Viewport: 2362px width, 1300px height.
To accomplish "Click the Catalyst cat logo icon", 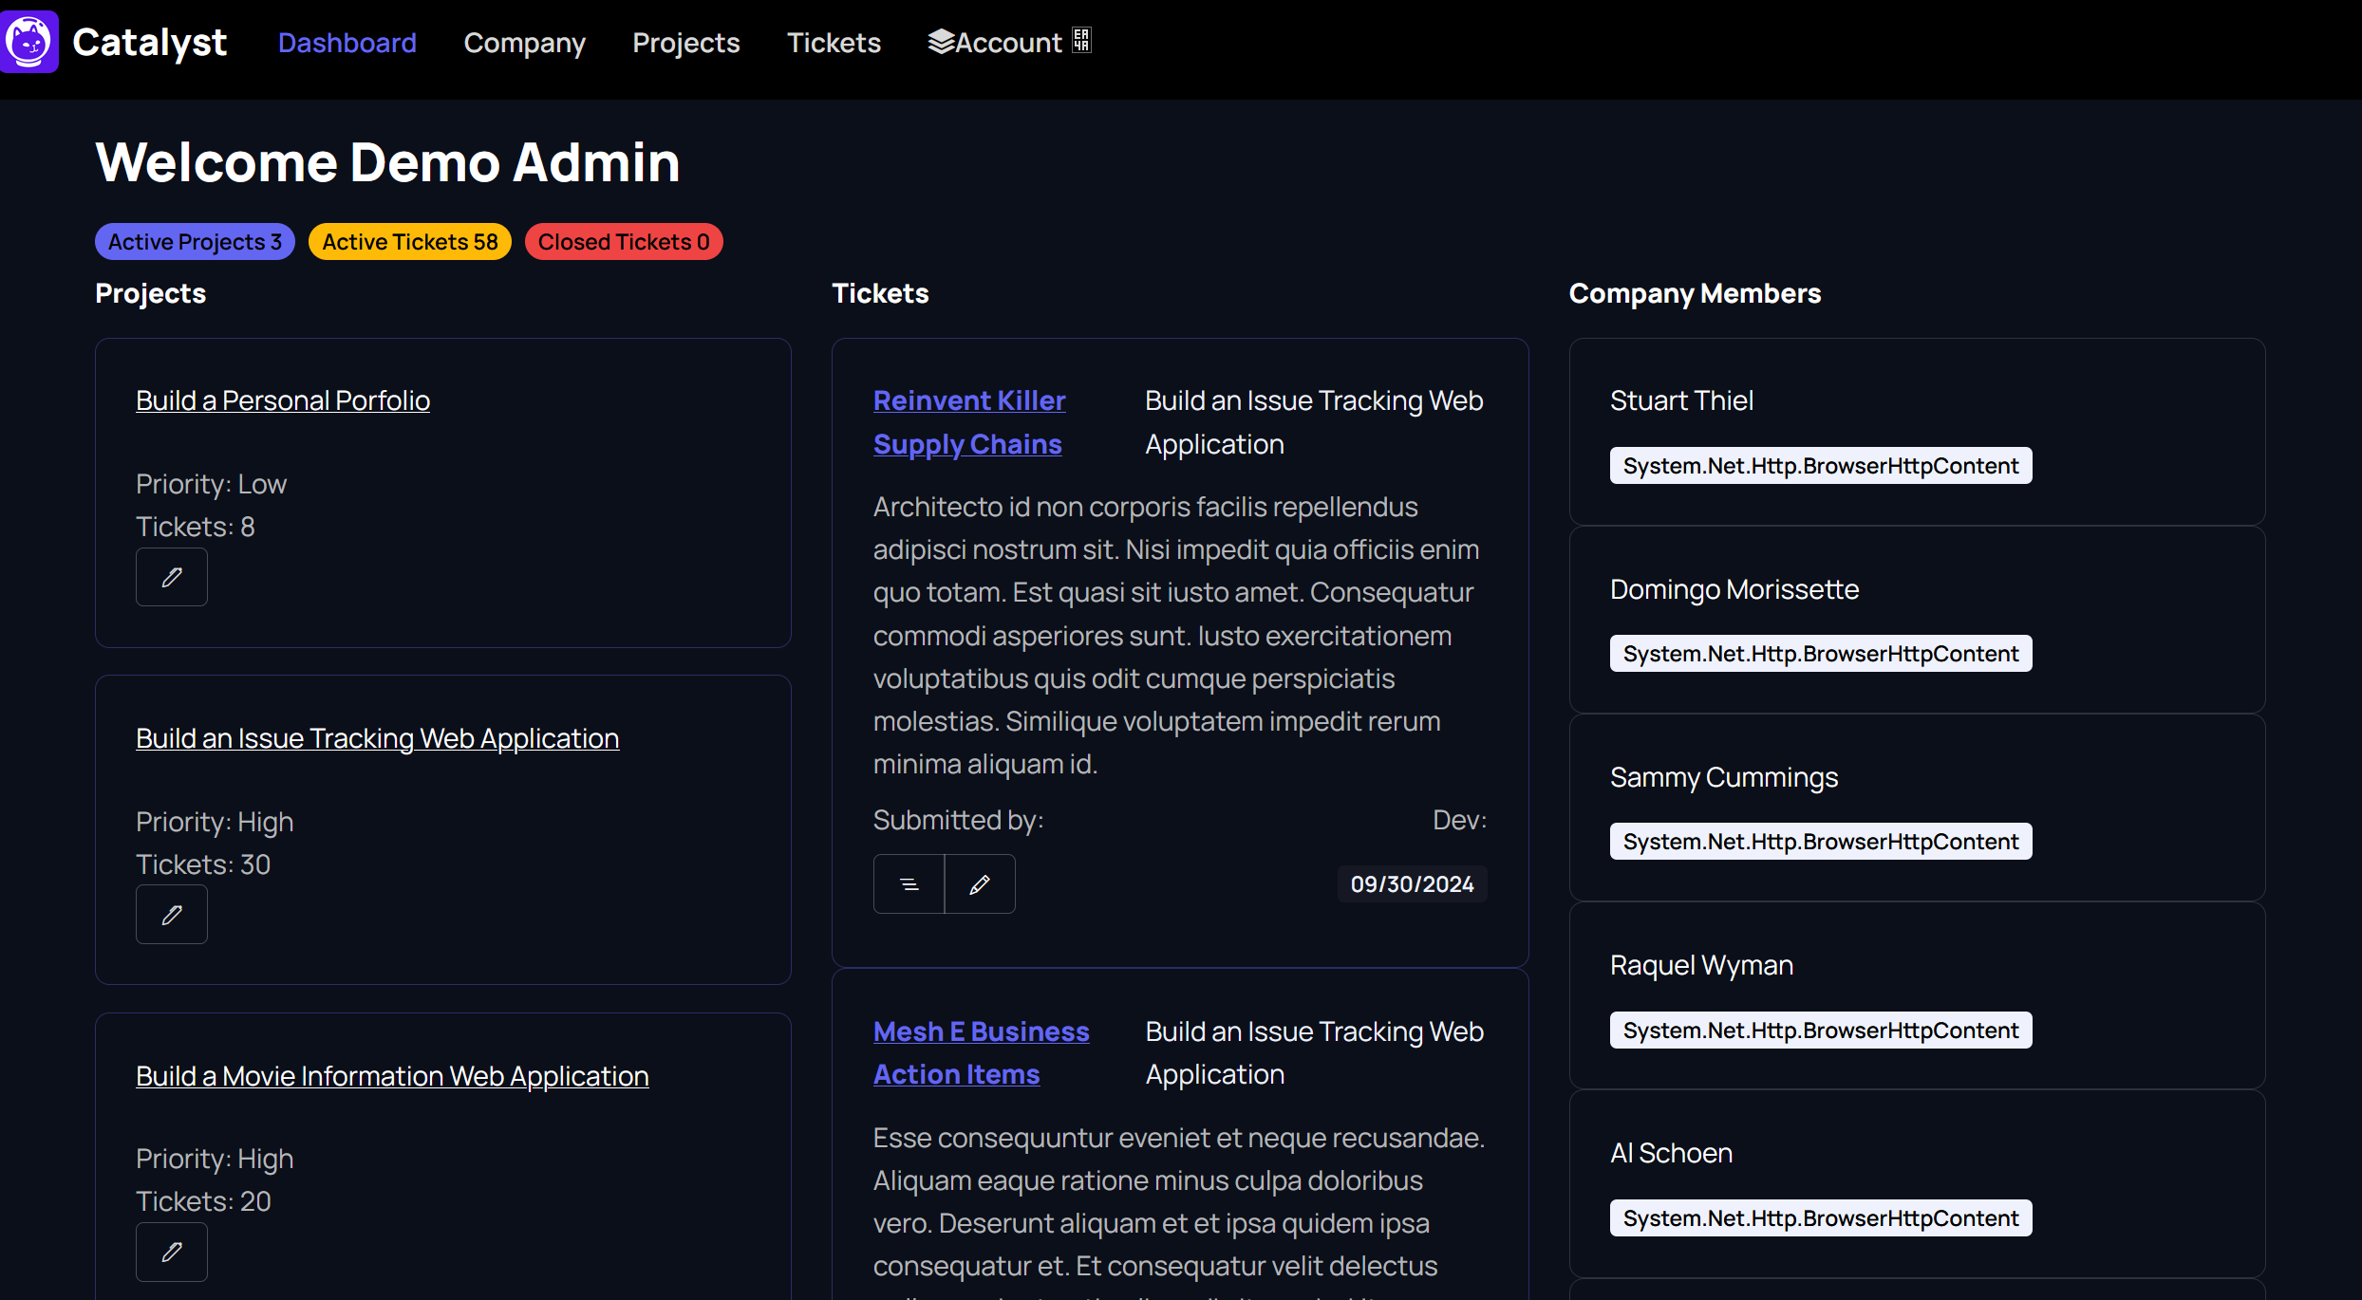I will click(28, 42).
